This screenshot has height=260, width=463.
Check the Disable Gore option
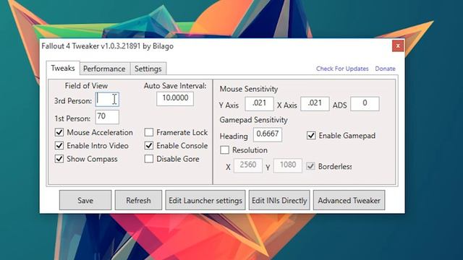pyautogui.click(x=149, y=159)
